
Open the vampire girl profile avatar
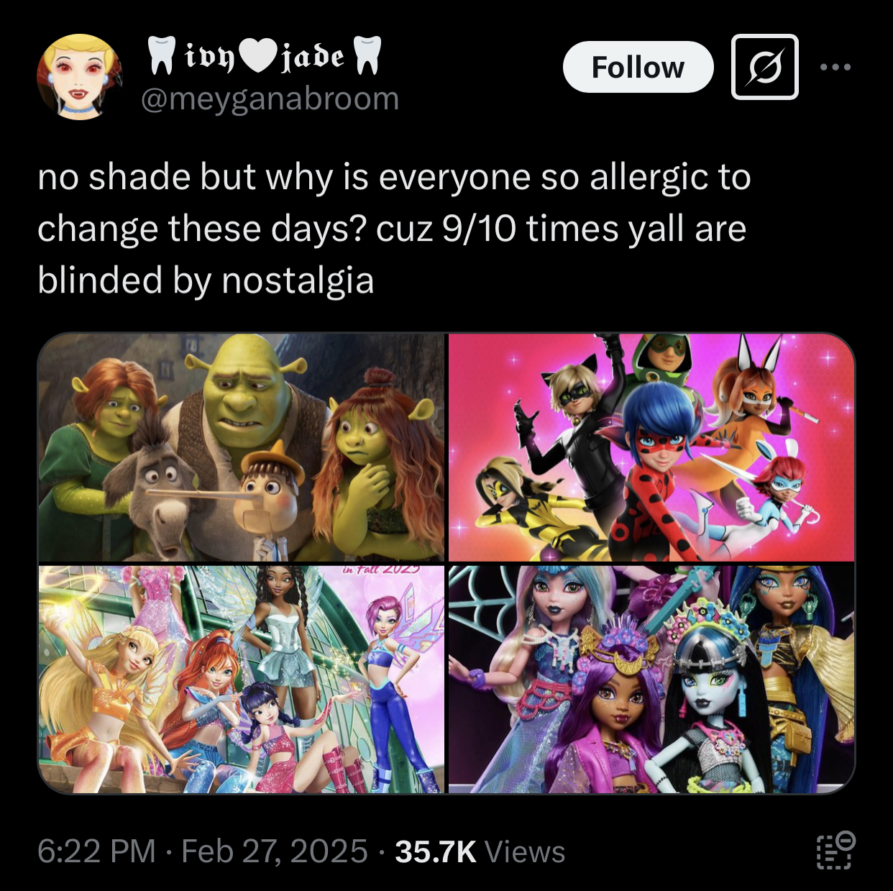(x=80, y=77)
